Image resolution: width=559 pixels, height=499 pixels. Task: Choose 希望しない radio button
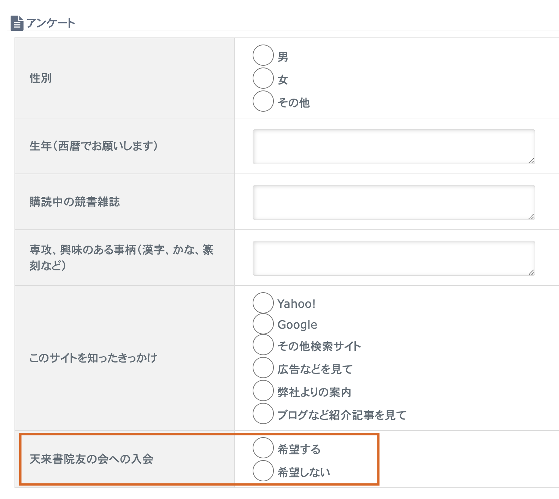coord(263,471)
